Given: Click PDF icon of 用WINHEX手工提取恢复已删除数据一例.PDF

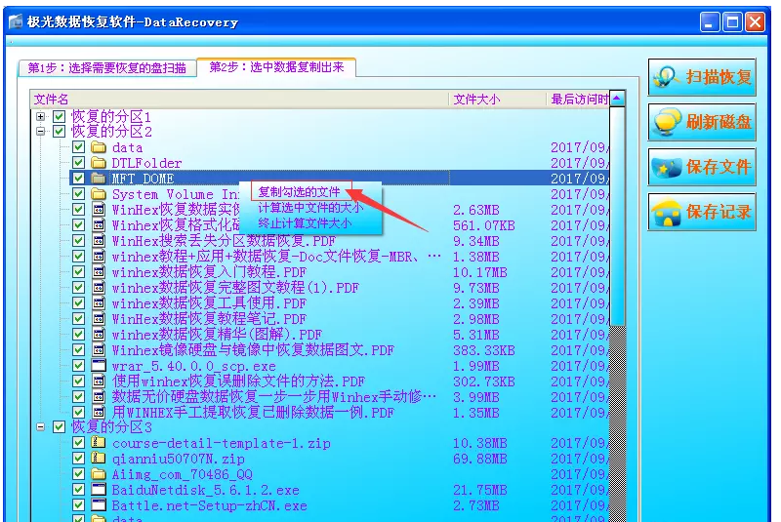Looking at the screenshot, I should [99, 412].
